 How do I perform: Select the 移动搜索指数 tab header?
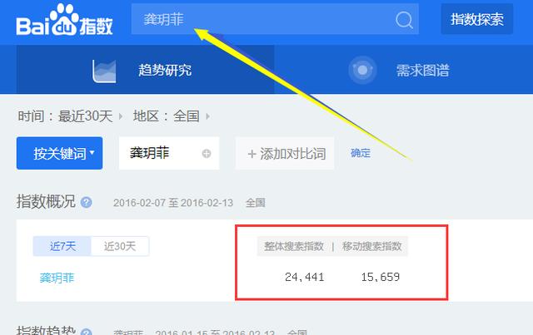click(x=372, y=246)
